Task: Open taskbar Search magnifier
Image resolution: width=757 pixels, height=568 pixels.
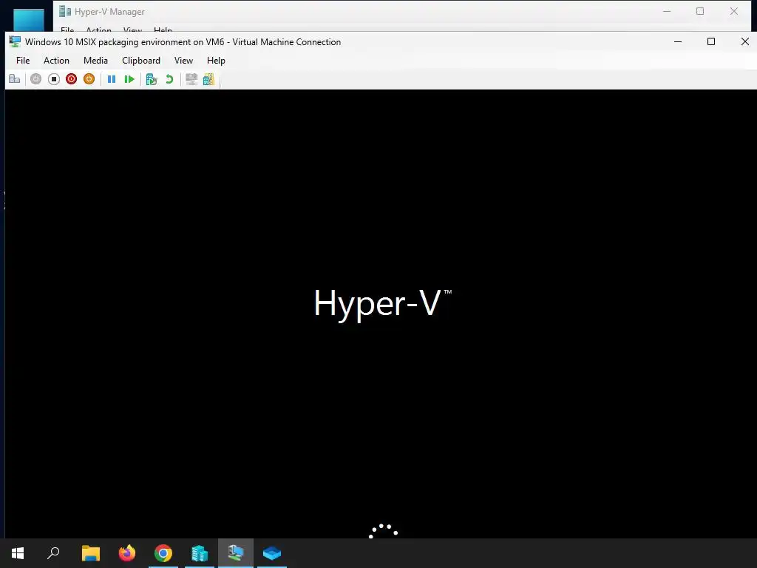Action: (x=53, y=553)
